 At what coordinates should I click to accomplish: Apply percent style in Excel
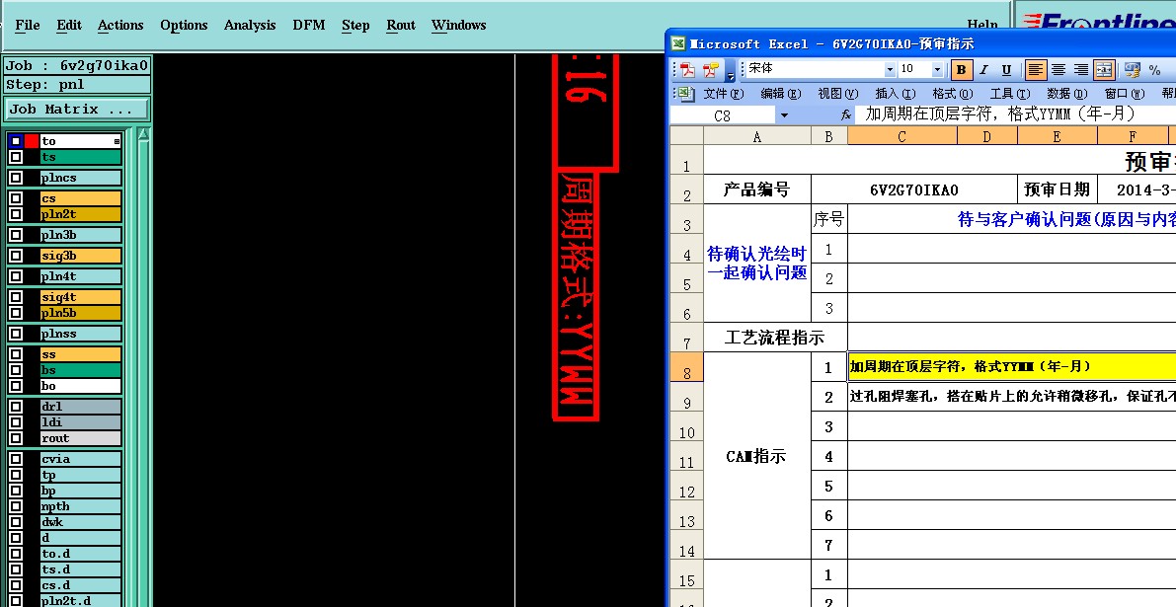click(x=1155, y=70)
